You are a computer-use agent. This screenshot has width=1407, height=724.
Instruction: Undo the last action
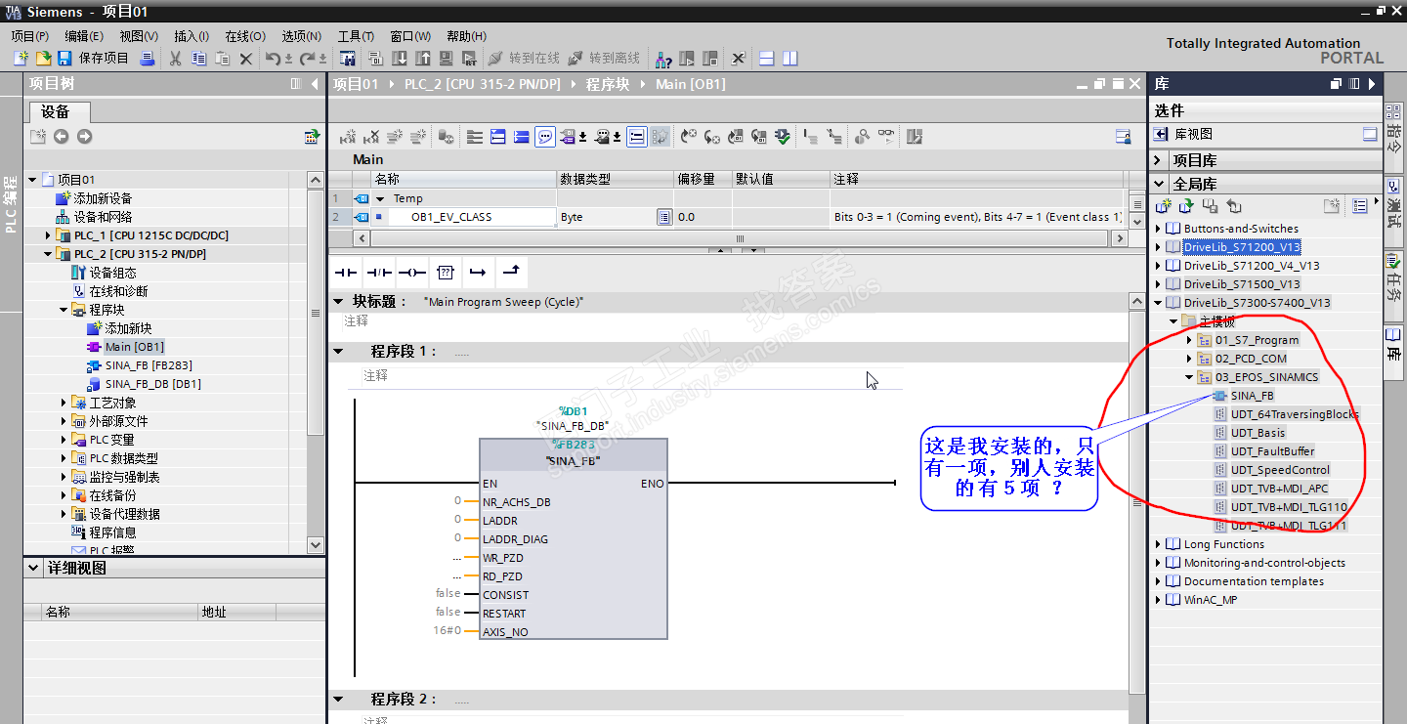tap(273, 59)
